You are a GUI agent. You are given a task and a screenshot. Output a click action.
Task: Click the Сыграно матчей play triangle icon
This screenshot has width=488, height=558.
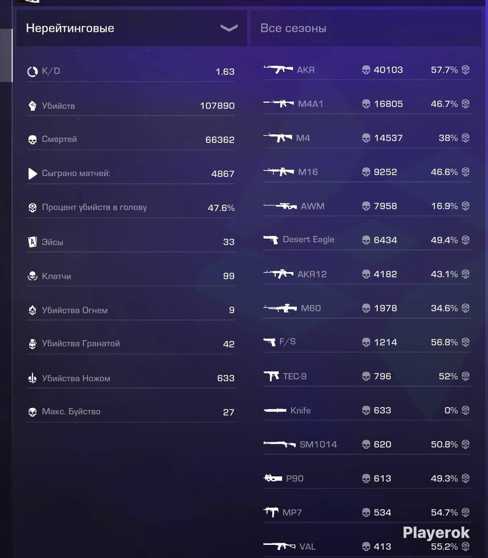[32, 174]
